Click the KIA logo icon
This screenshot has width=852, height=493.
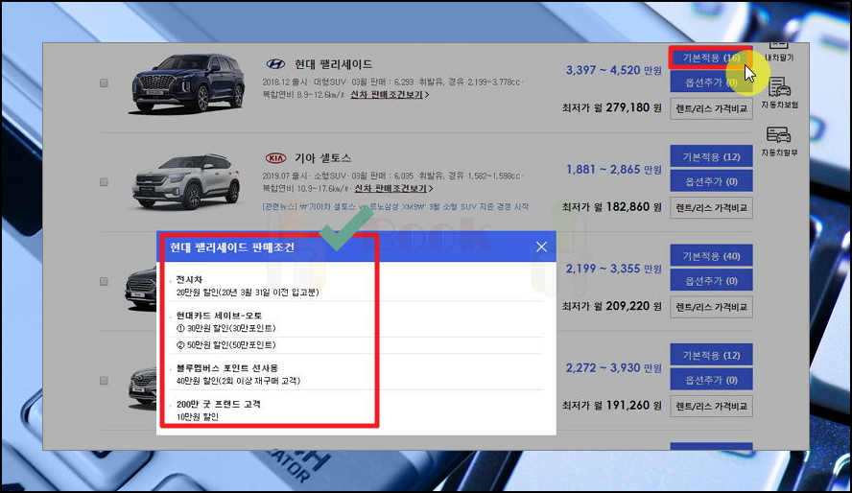tap(275, 158)
